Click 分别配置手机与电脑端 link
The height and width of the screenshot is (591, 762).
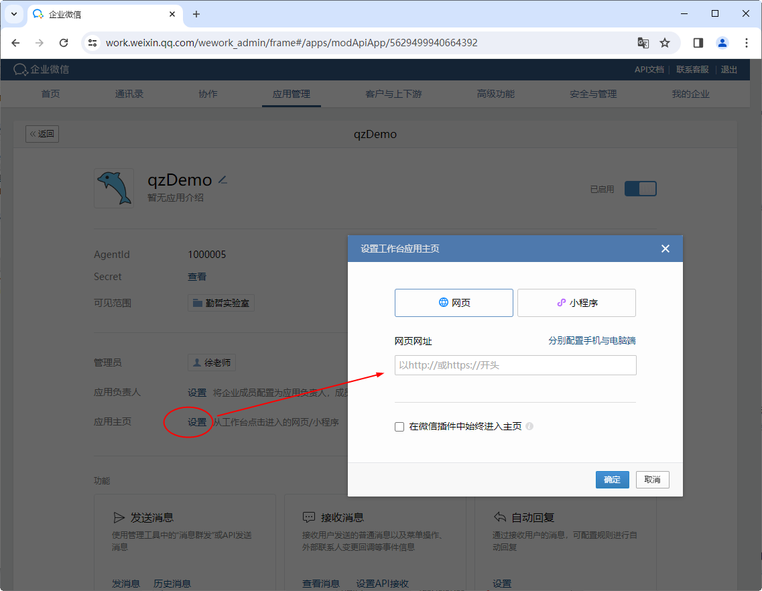(x=592, y=340)
